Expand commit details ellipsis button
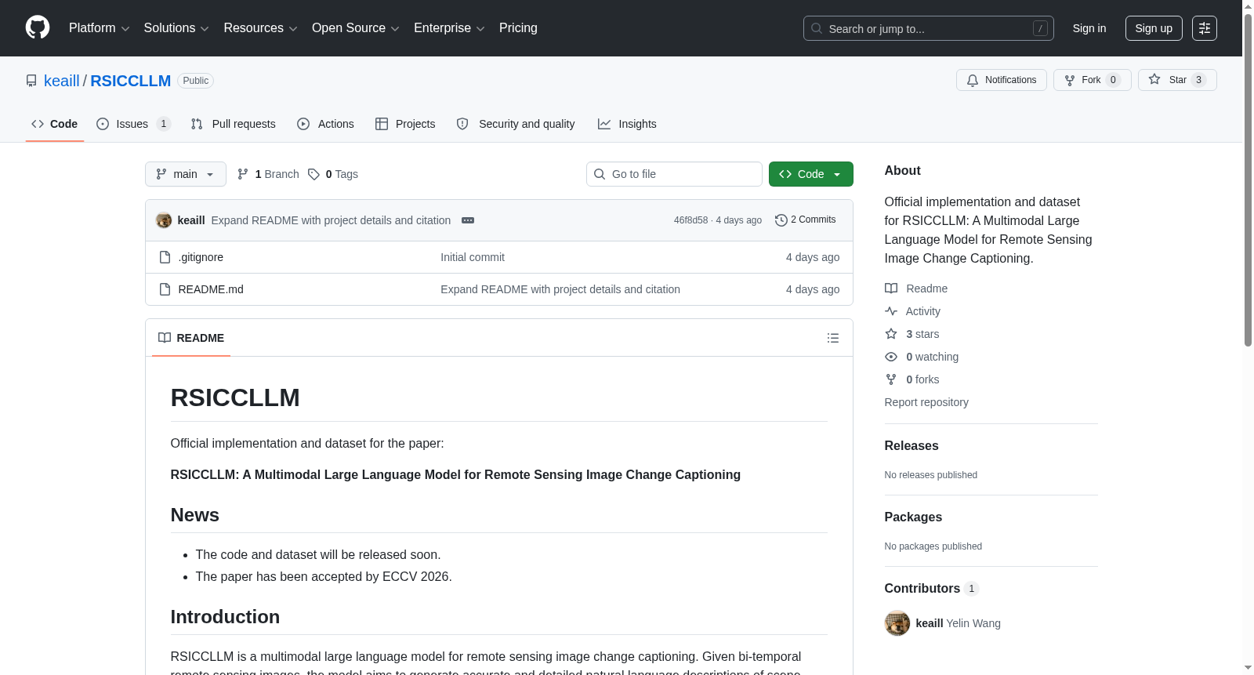This screenshot has width=1254, height=675. (468, 220)
